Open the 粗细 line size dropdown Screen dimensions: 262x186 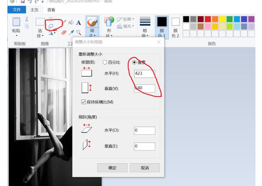point(145,36)
